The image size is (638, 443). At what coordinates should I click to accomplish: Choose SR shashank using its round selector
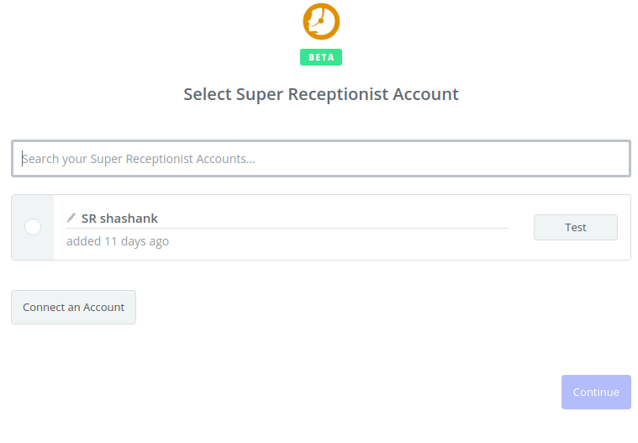click(x=33, y=227)
